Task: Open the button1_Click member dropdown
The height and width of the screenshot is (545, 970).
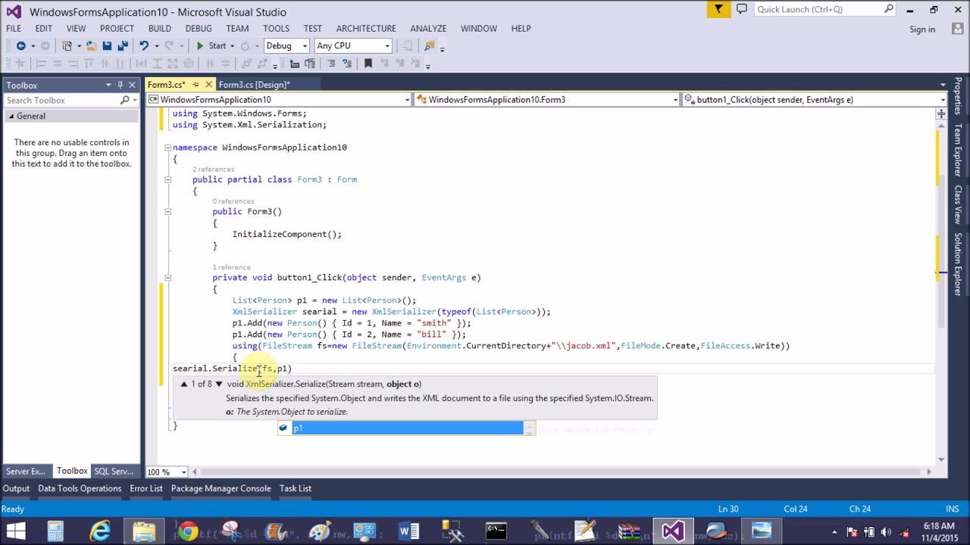Action: click(943, 100)
